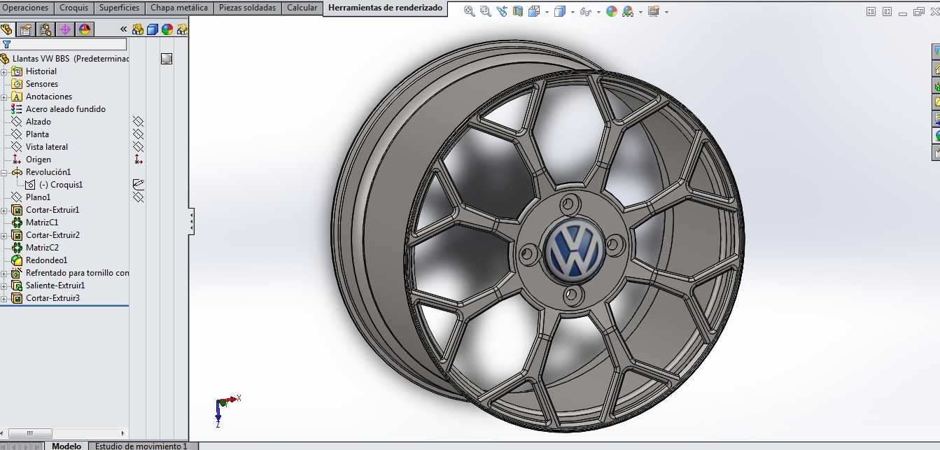Click the Display Mode column cube icon

coord(153,29)
